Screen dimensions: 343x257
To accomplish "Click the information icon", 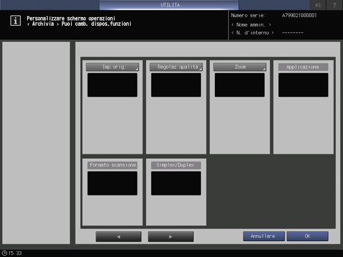I will 15,21.
